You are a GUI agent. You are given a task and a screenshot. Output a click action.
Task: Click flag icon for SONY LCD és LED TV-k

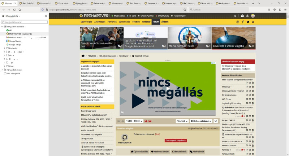pyautogui.click(x=247, y=142)
